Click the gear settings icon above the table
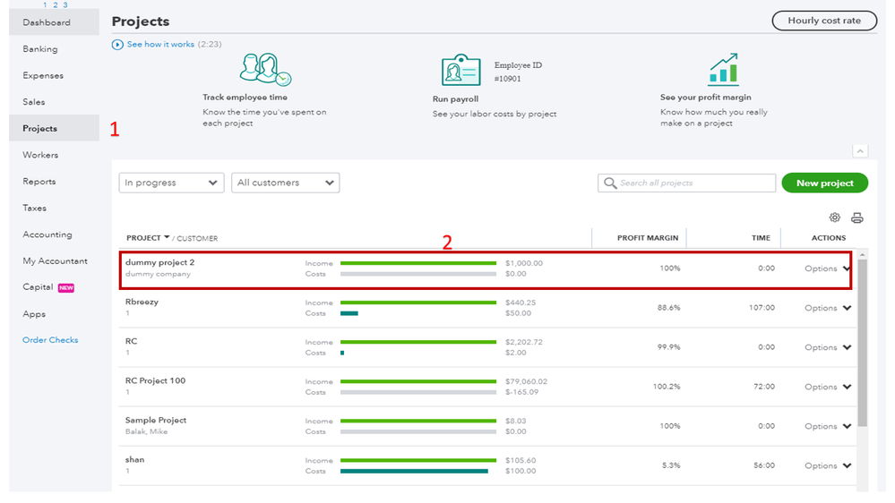The width and height of the screenshot is (895, 503). [x=834, y=217]
